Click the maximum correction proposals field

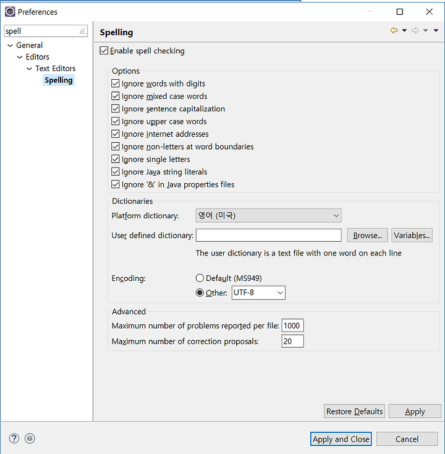[x=292, y=341]
